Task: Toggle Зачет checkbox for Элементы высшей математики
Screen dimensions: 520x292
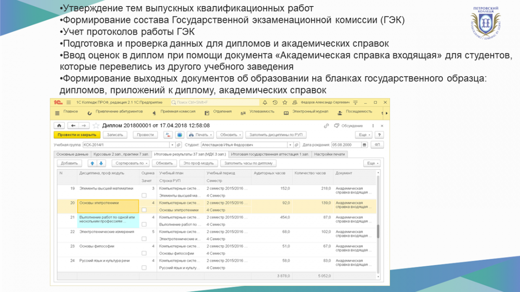Action: [x=144, y=196]
